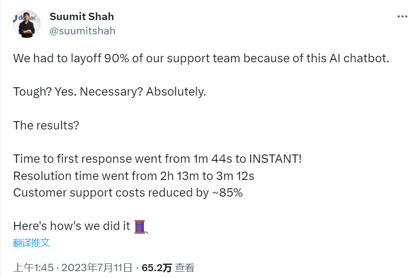This screenshot has width=420, height=278.
Task: Click the 65.2万 view count
Action: [157, 268]
